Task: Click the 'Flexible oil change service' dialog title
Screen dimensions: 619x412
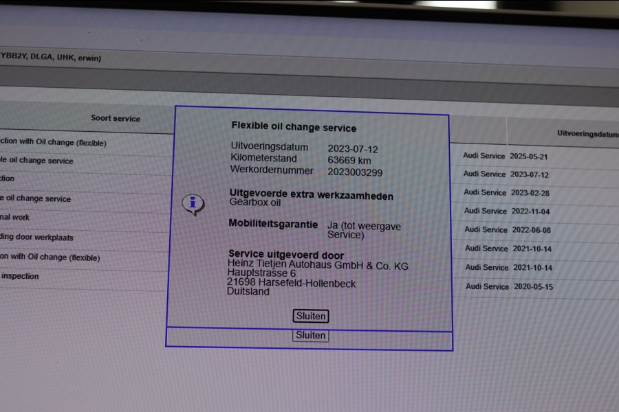Action: click(294, 128)
